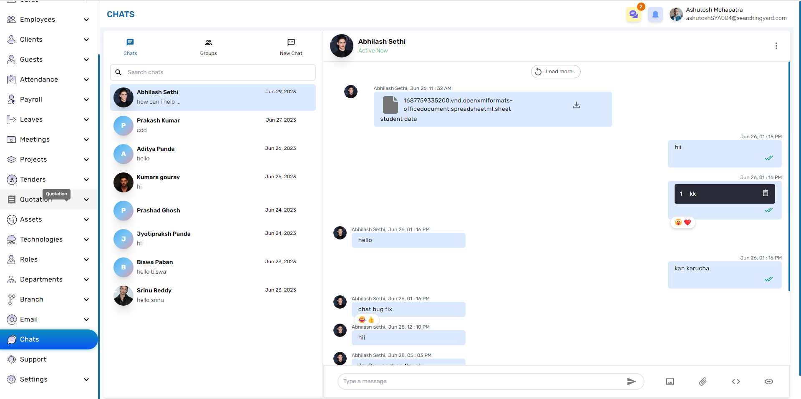The image size is (801, 399).
Task: Open the Prakash Kumar conversation
Action: coord(213,125)
